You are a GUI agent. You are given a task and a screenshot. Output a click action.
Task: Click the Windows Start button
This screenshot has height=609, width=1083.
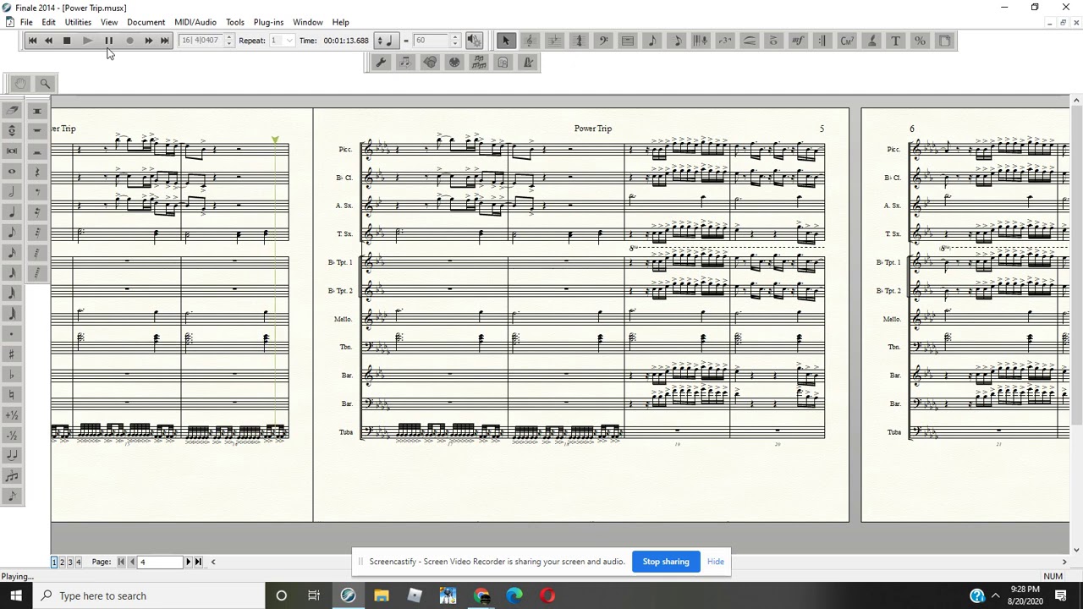(x=16, y=595)
